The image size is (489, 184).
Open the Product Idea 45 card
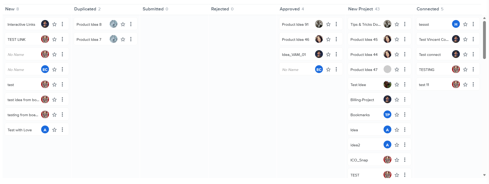coord(379,39)
